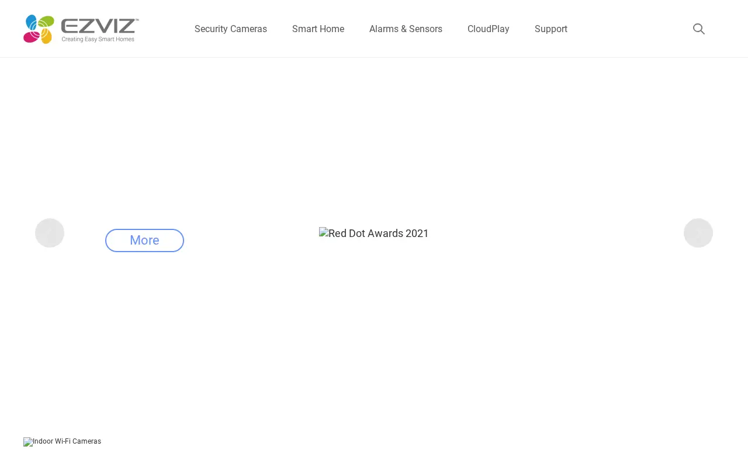The height and width of the screenshot is (467, 748).
Task: Open Indoor Wi-Fi Cameras image
Action: (63, 442)
